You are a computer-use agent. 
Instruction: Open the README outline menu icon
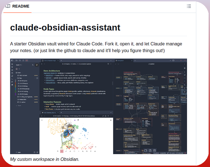(x=189, y=6)
